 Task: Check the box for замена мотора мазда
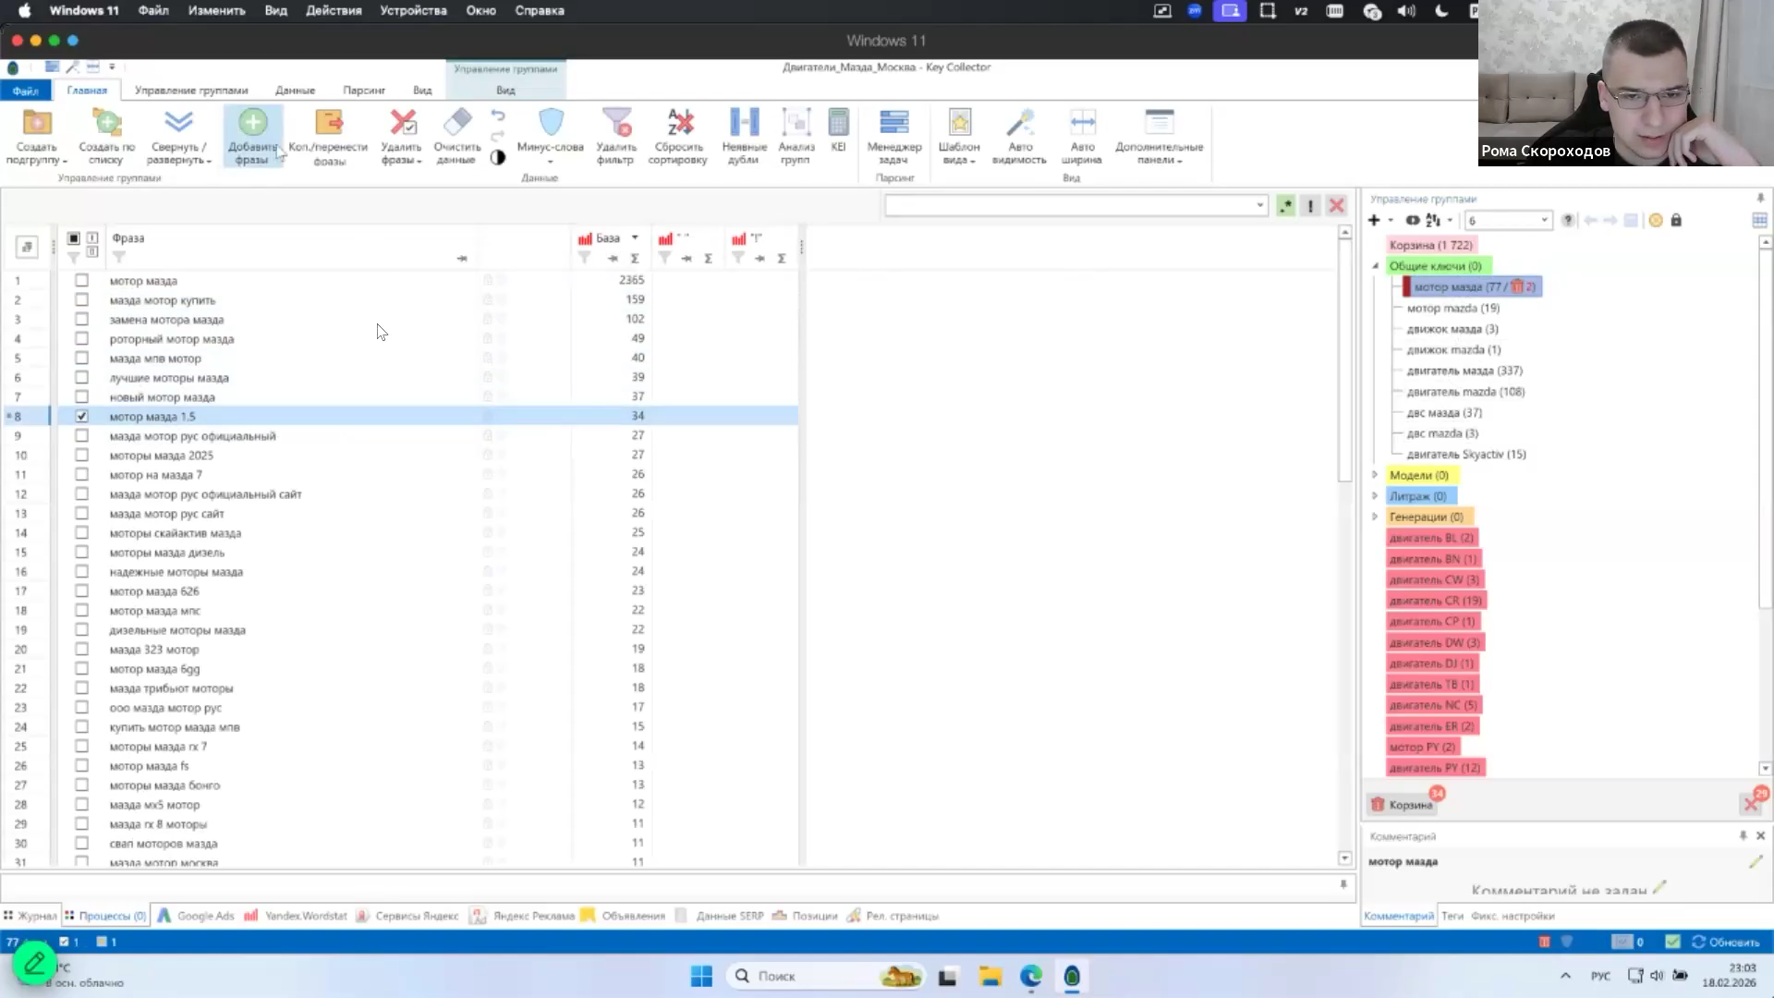[81, 319]
